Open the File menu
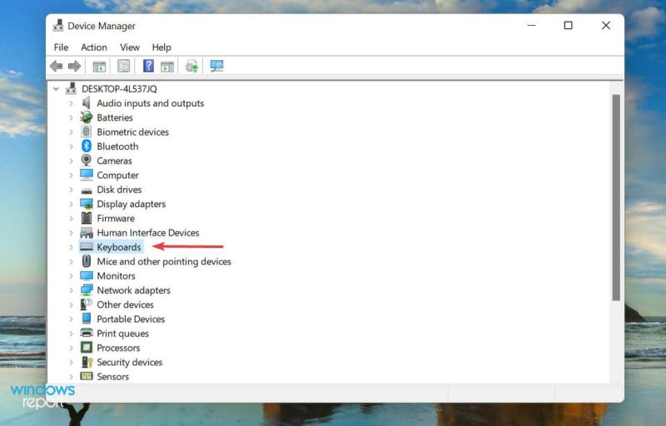Viewport: 666px width, 426px height. pyautogui.click(x=61, y=47)
